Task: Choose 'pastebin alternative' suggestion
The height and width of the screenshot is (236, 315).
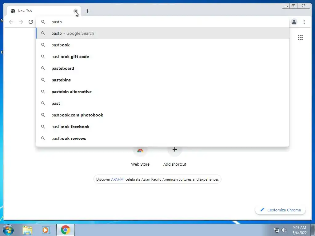Action: click(162, 92)
